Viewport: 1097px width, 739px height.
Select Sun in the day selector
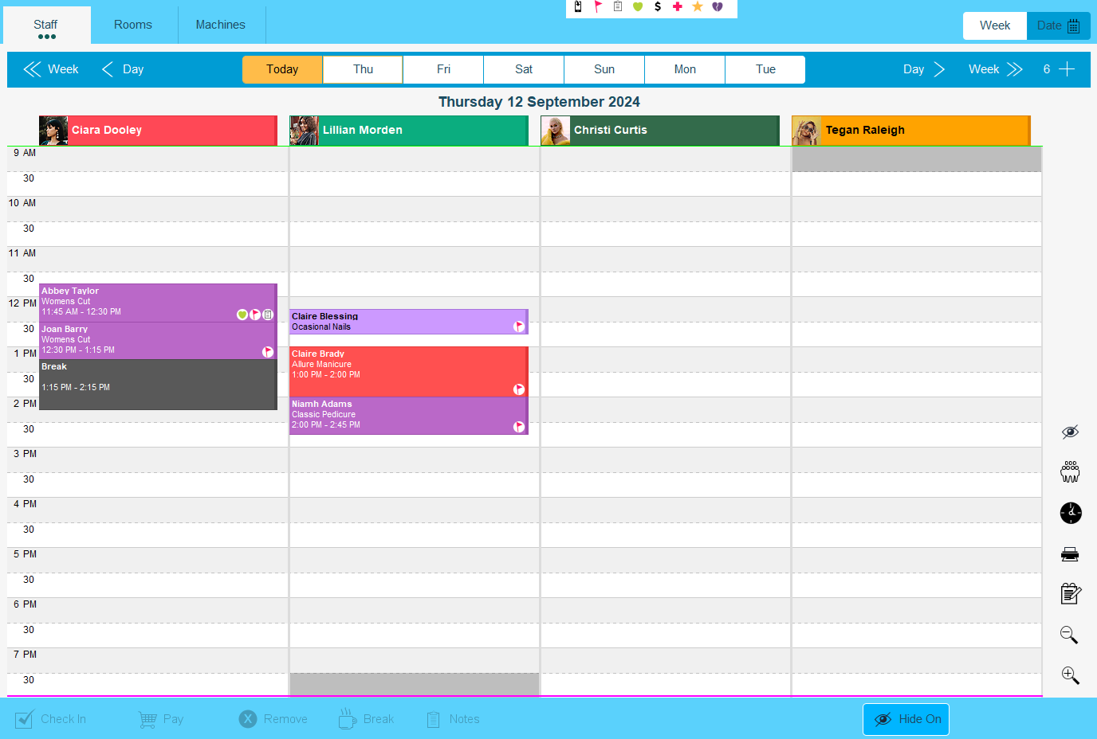(604, 69)
